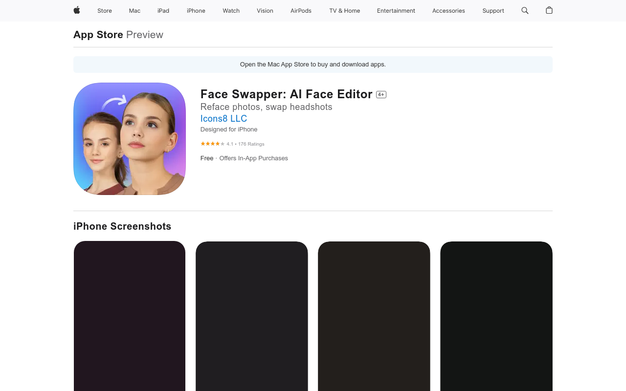Viewport: 626px width, 391px height.
Task: Click the Apple logo icon
Action: point(77,10)
